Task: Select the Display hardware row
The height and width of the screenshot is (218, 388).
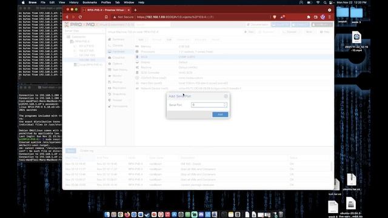Action: click(234, 62)
